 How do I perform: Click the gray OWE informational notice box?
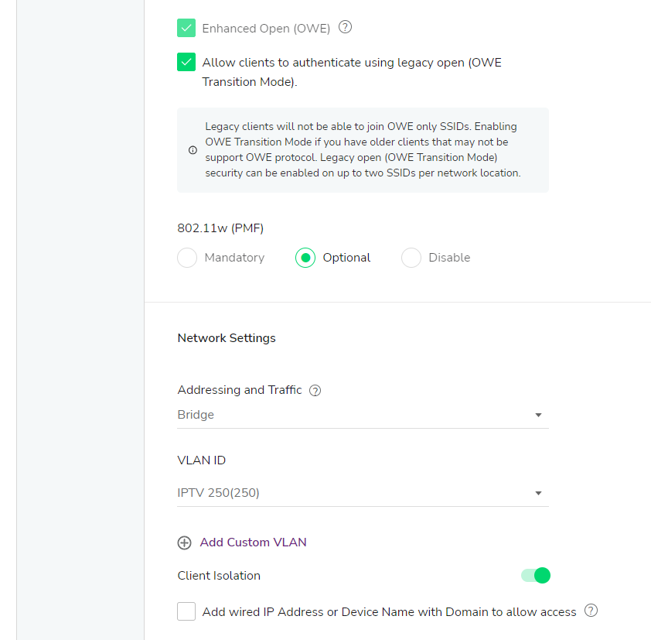(363, 149)
